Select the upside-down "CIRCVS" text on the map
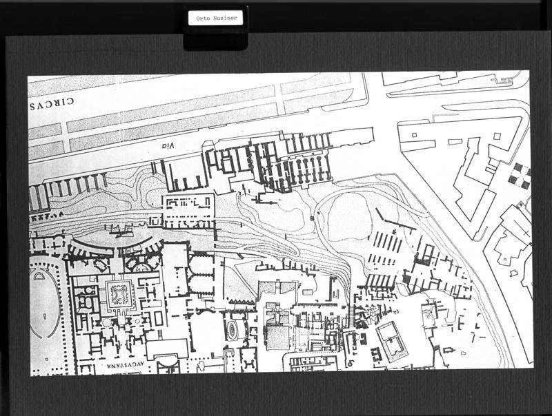The height and width of the screenshot is (416, 552). pos(52,103)
